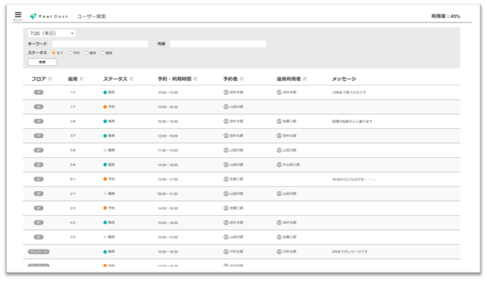Select the 予約 status radio button
Screen dimensions: 487x281
[70, 53]
